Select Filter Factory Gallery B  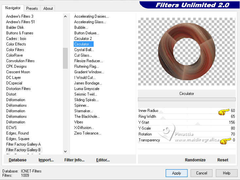coord(24,150)
